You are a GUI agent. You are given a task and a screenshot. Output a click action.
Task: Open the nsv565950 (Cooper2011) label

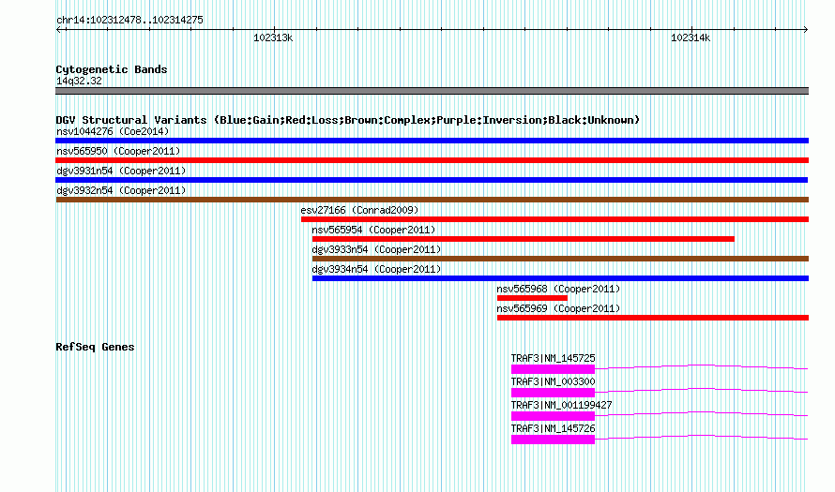pos(118,151)
